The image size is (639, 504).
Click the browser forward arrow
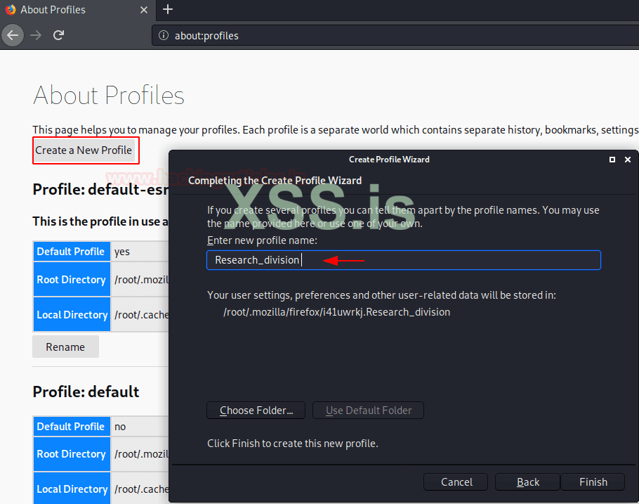tap(36, 35)
